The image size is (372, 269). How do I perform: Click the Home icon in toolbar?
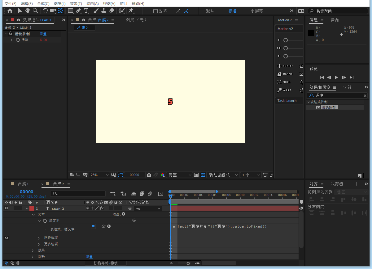tap(10, 11)
